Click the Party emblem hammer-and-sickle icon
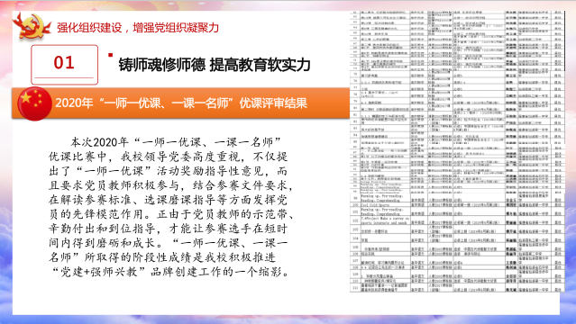 tap(32, 26)
